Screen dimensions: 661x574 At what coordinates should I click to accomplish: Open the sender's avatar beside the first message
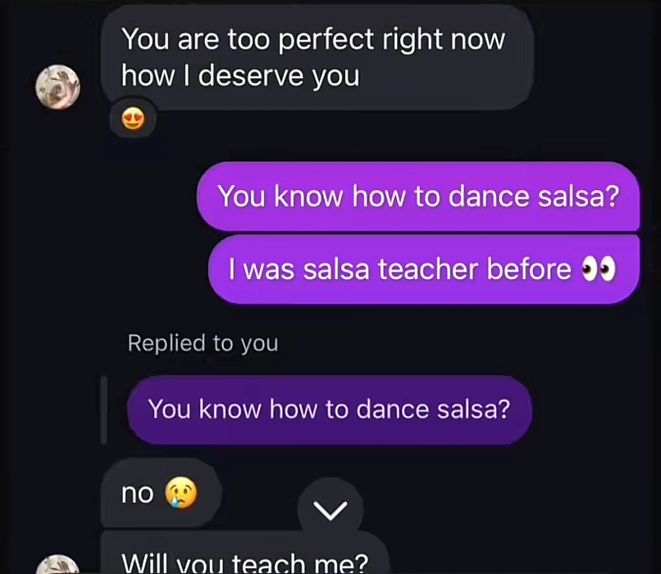(58, 87)
